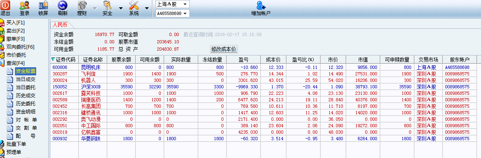Select the 人民币 currency tab
The image size is (481, 158).
coord(60,25)
